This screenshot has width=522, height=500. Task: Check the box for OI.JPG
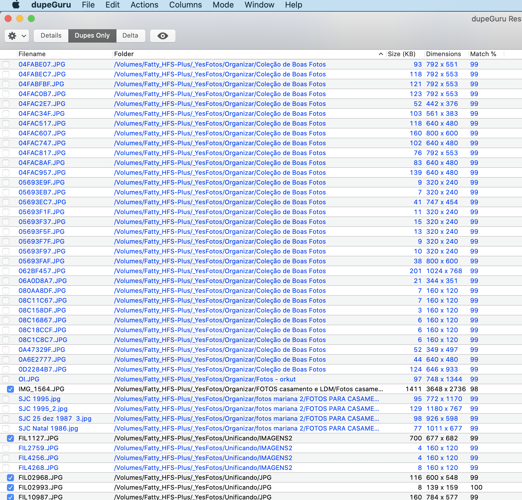click(x=6, y=379)
